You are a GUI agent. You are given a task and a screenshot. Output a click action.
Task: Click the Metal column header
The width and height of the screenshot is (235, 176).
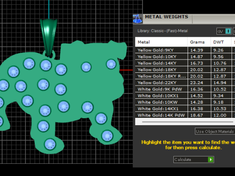pos(161,42)
